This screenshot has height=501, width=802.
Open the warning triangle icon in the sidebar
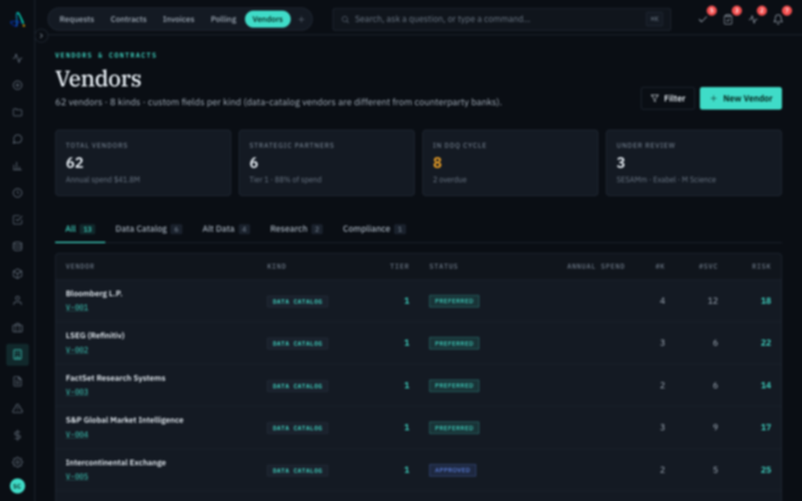(18, 408)
